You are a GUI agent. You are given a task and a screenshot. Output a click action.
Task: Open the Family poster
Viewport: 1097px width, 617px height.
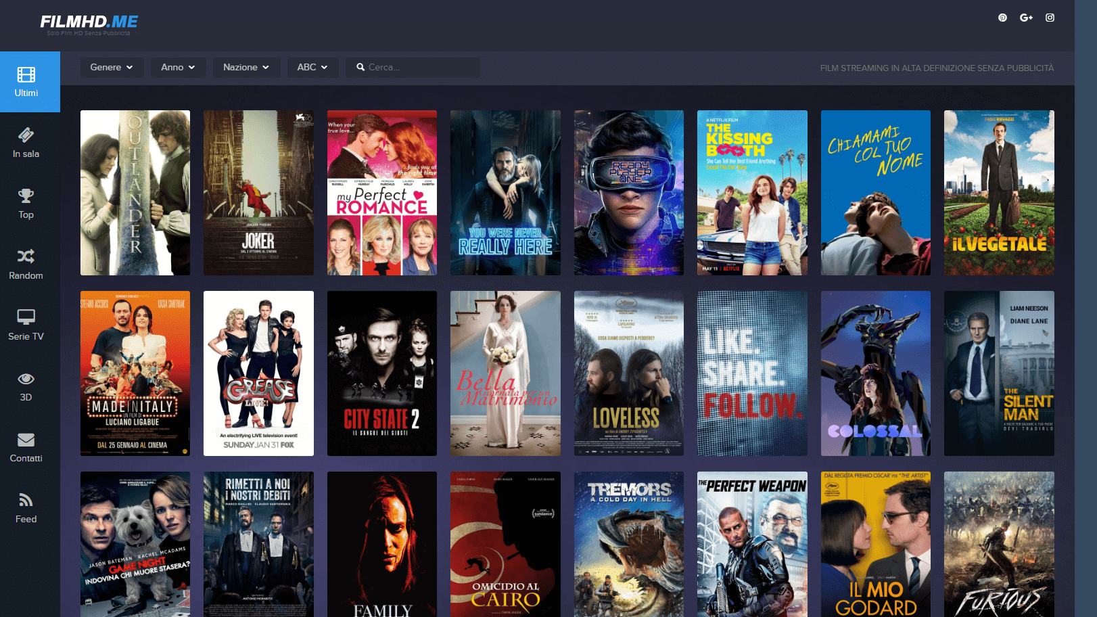point(382,544)
